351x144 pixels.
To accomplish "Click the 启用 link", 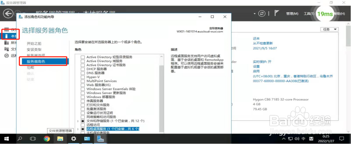I will click(256, 71).
